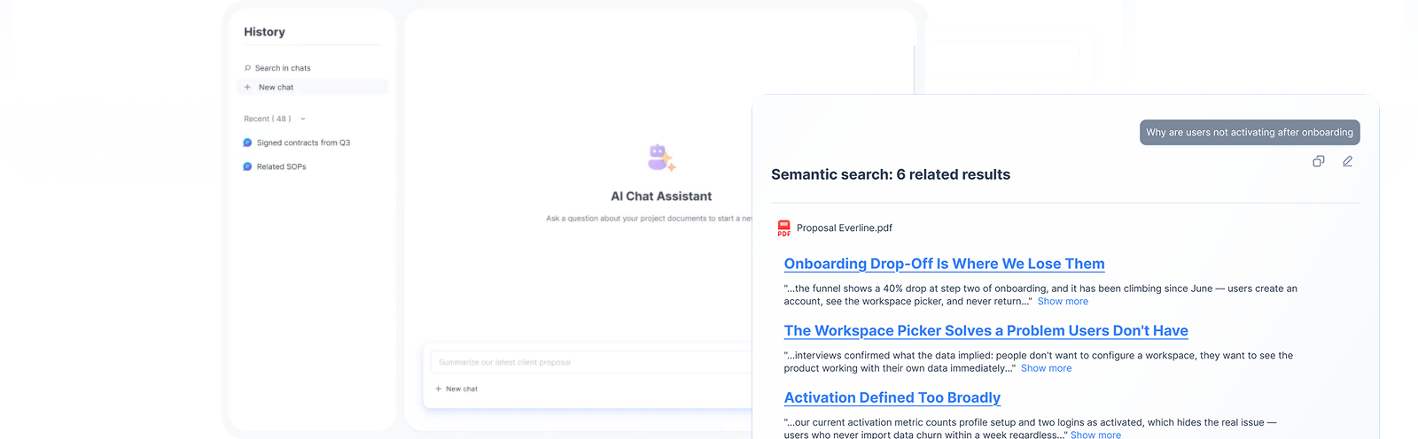Click the plus icon in sidebar New chat
The width and height of the screenshot is (1418, 439).
pyautogui.click(x=247, y=88)
